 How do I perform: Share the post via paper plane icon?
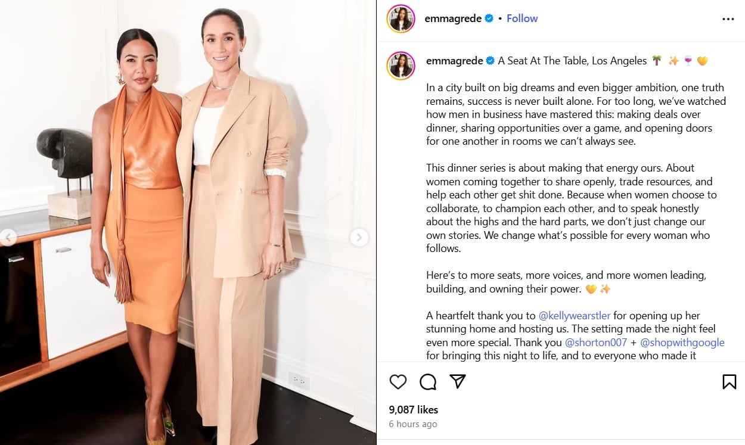[x=457, y=382]
